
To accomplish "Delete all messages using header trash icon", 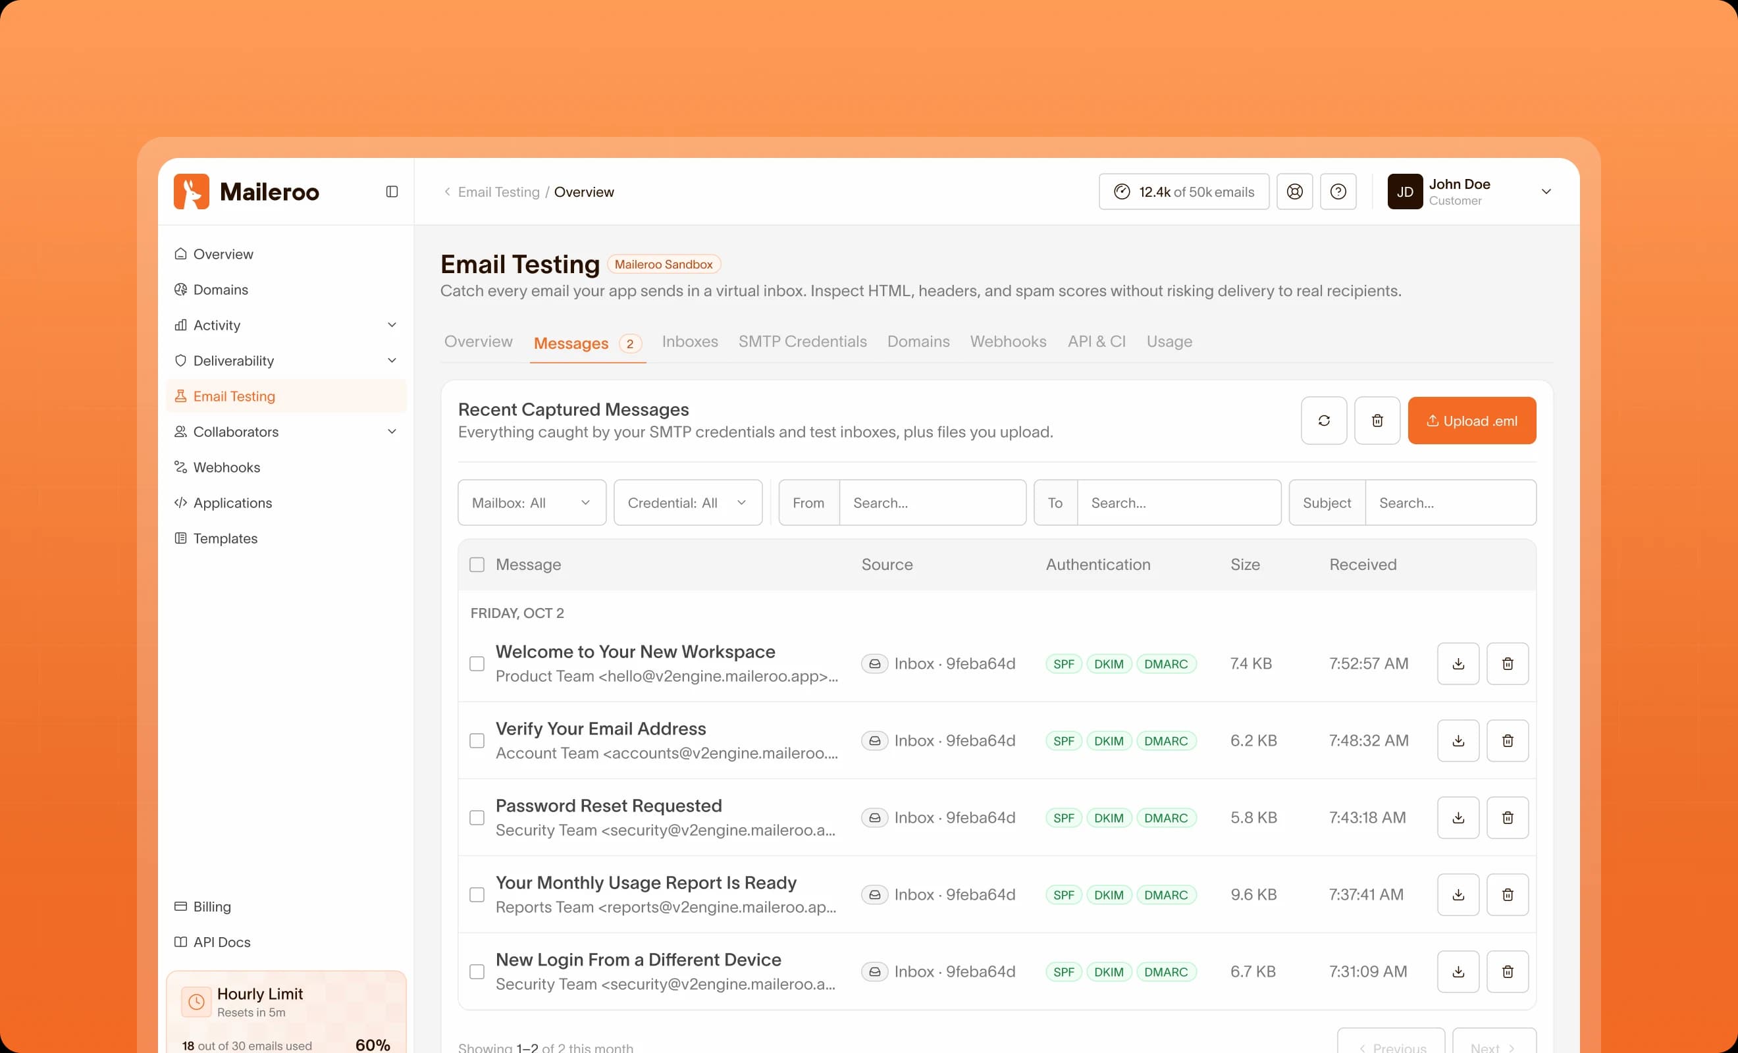I will tap(1377, 421).
